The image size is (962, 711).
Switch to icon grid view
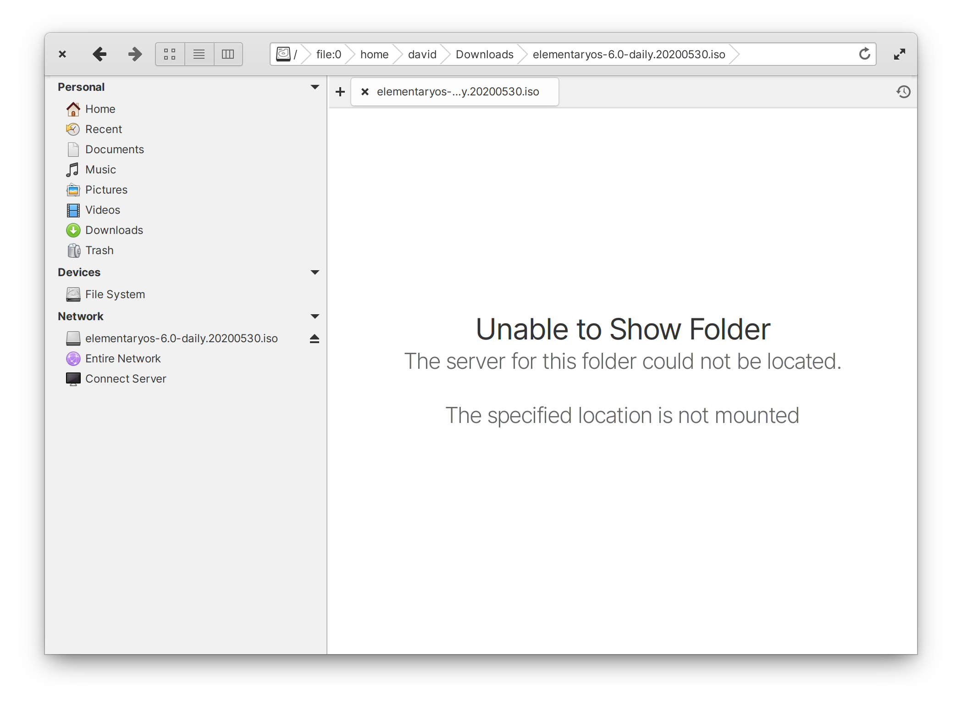(x=170, y=54)
